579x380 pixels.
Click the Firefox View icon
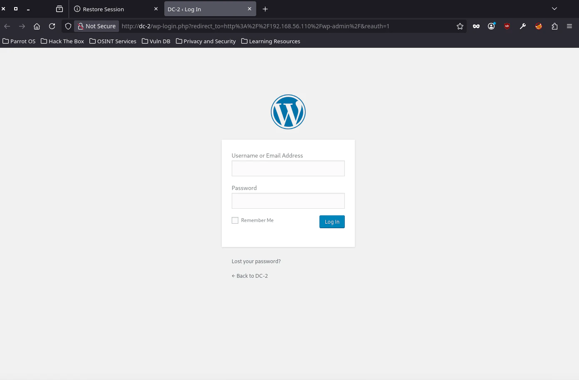point(59,9)
